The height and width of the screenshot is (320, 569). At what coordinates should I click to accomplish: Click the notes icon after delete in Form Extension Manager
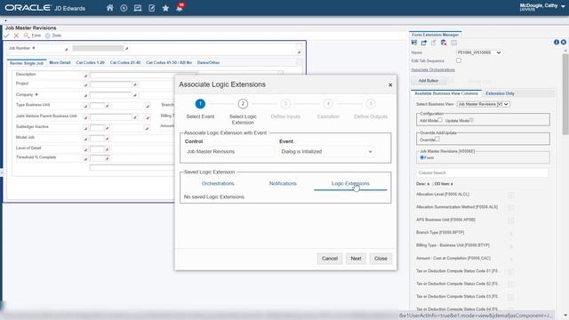click(x=453, y=43)
